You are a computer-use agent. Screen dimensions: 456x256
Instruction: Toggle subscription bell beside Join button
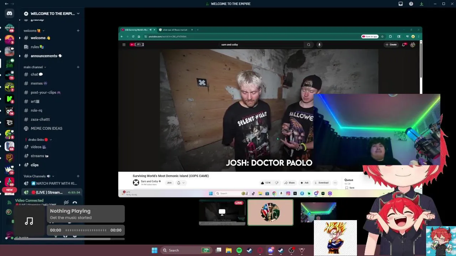[x=180, y=183]
